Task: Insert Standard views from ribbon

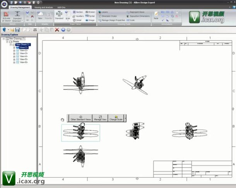Action: 59,15
